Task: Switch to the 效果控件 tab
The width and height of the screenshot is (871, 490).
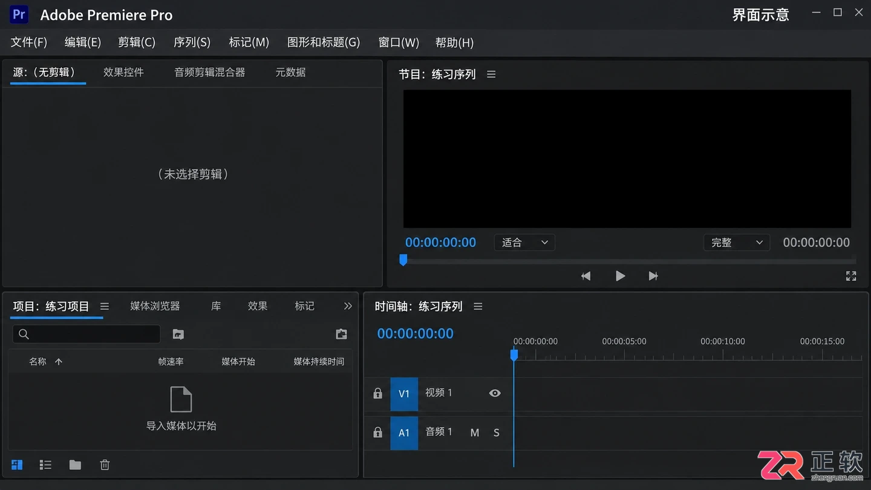Action: tap(123, 72)
